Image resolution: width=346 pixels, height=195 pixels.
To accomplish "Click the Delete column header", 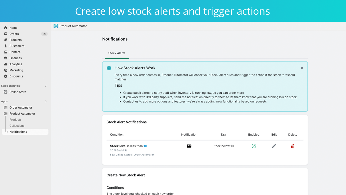I will (x=293, y=135).
